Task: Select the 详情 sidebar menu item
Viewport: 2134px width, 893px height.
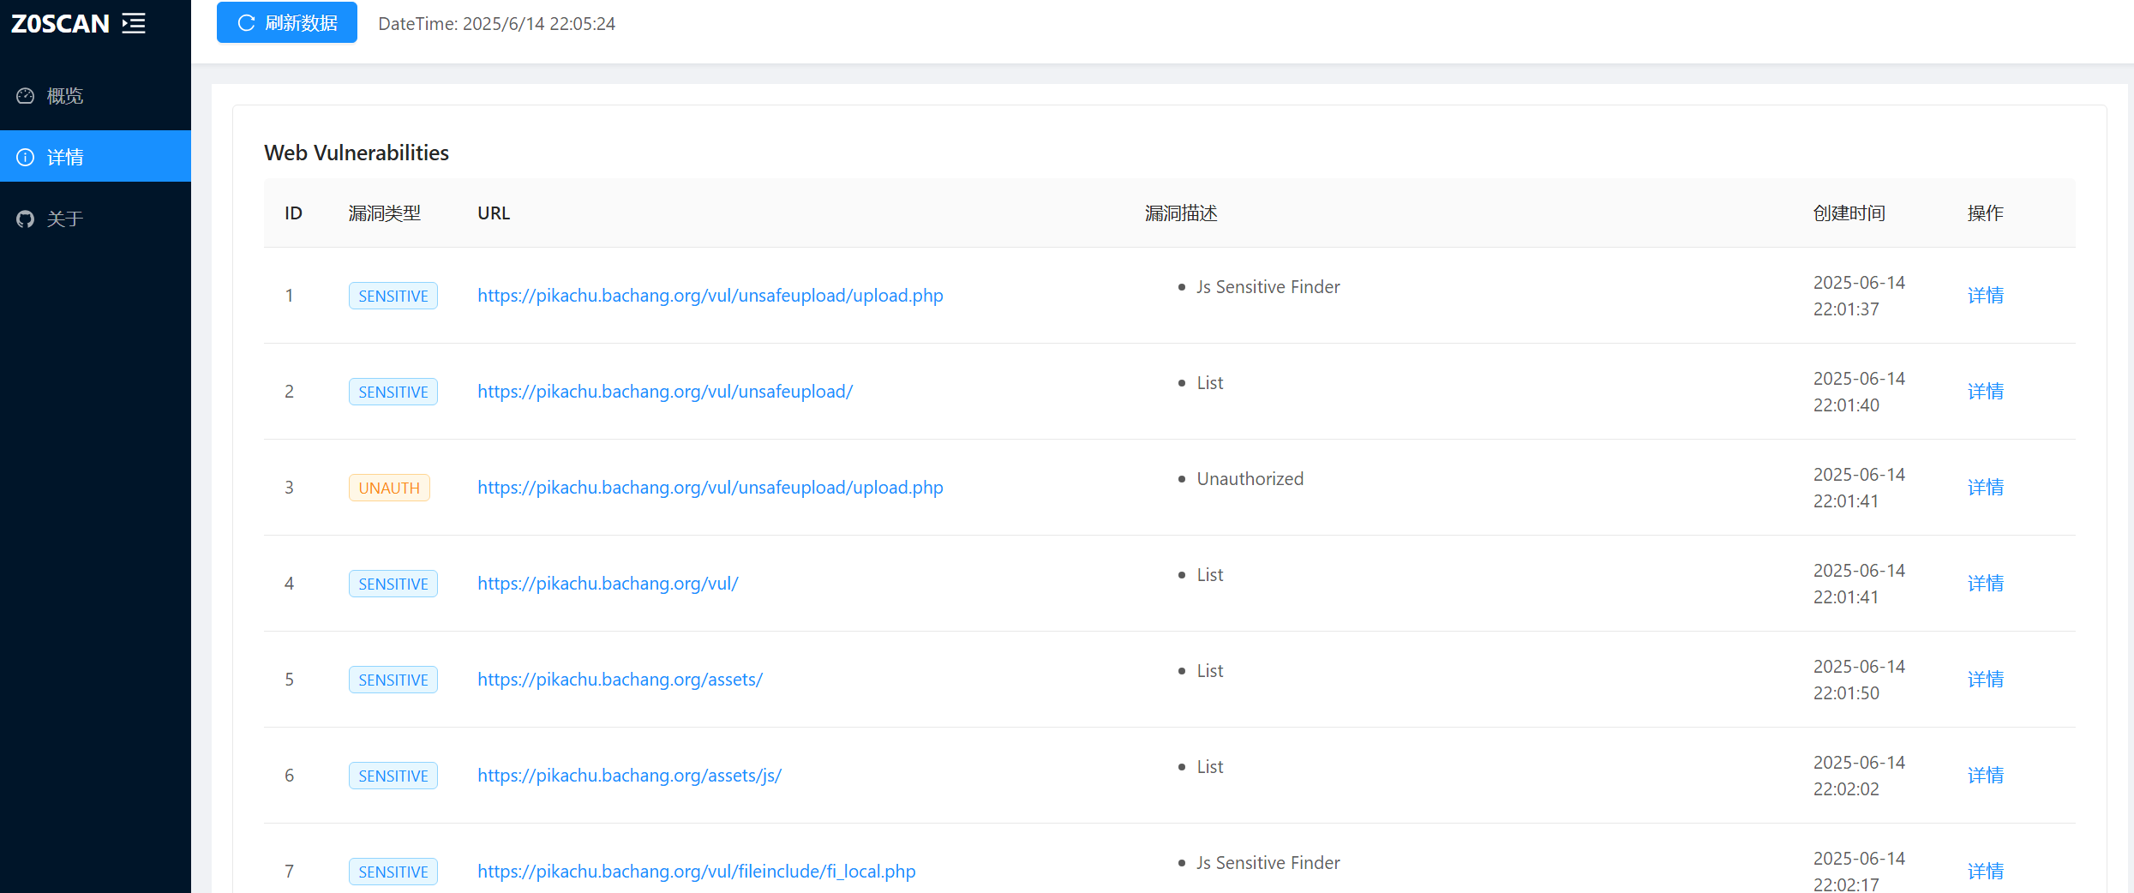Action: (x=95, y=157)
